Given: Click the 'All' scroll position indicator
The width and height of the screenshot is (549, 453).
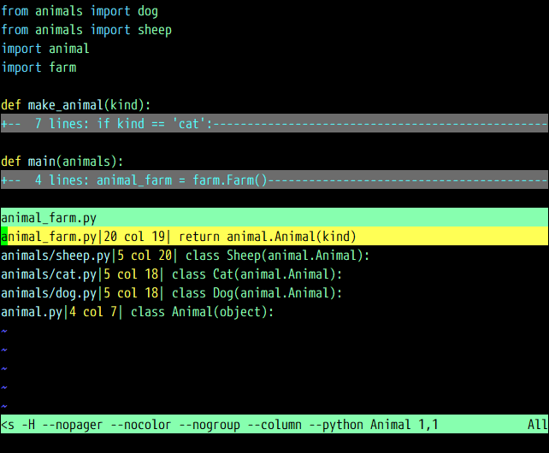Looking at the screenshot, I should pos(537,425).
